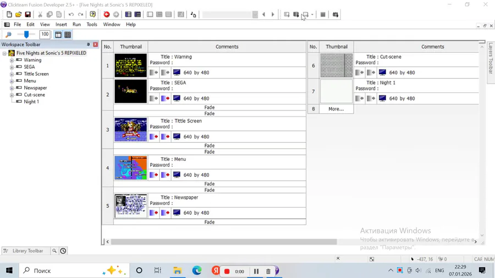Expand the Newspaper frame tree node
495x278 pixels.
[12, 88]
